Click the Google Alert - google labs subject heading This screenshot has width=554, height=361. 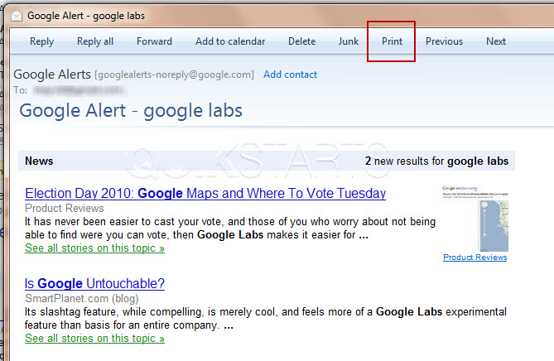pyautogui.click(x=131, y=111)
